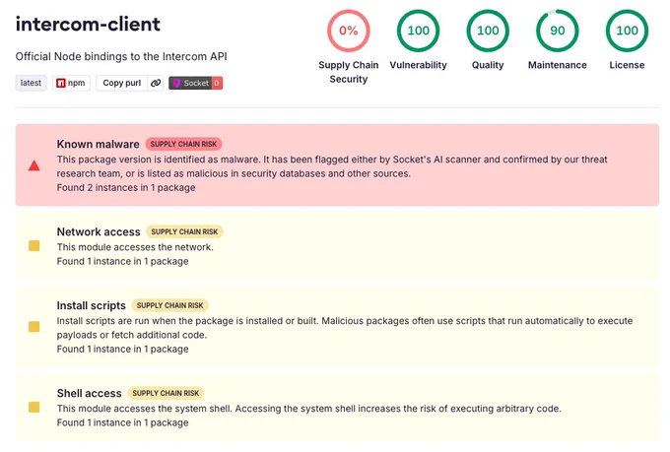This screenshot has width=670, height=452.
Task: Click the intercom-client package title
Action: pos(88,24)
